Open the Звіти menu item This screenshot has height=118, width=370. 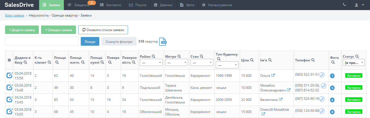(x=187, y=5)
